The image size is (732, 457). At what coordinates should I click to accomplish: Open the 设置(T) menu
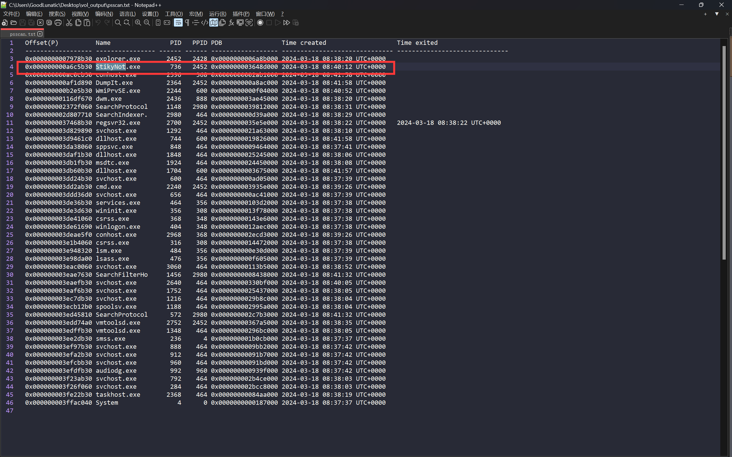pos(150,14)
